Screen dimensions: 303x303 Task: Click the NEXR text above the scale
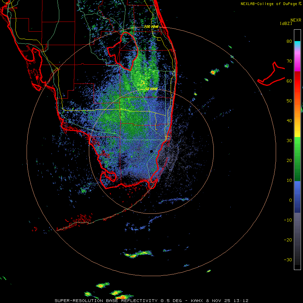296,20
